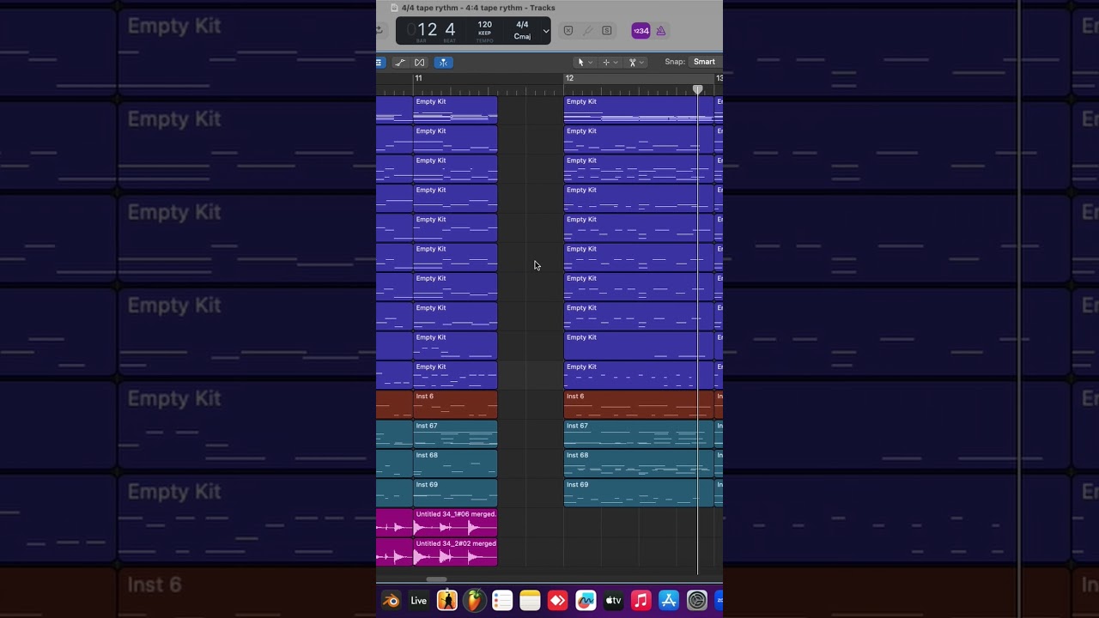Toggle the purple 1234 count-in button
Screen dimensions: 1099x618
(x=641, y=31)
